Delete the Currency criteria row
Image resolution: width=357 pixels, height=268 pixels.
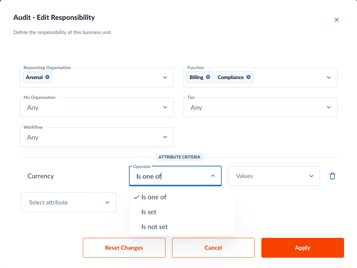332,176
